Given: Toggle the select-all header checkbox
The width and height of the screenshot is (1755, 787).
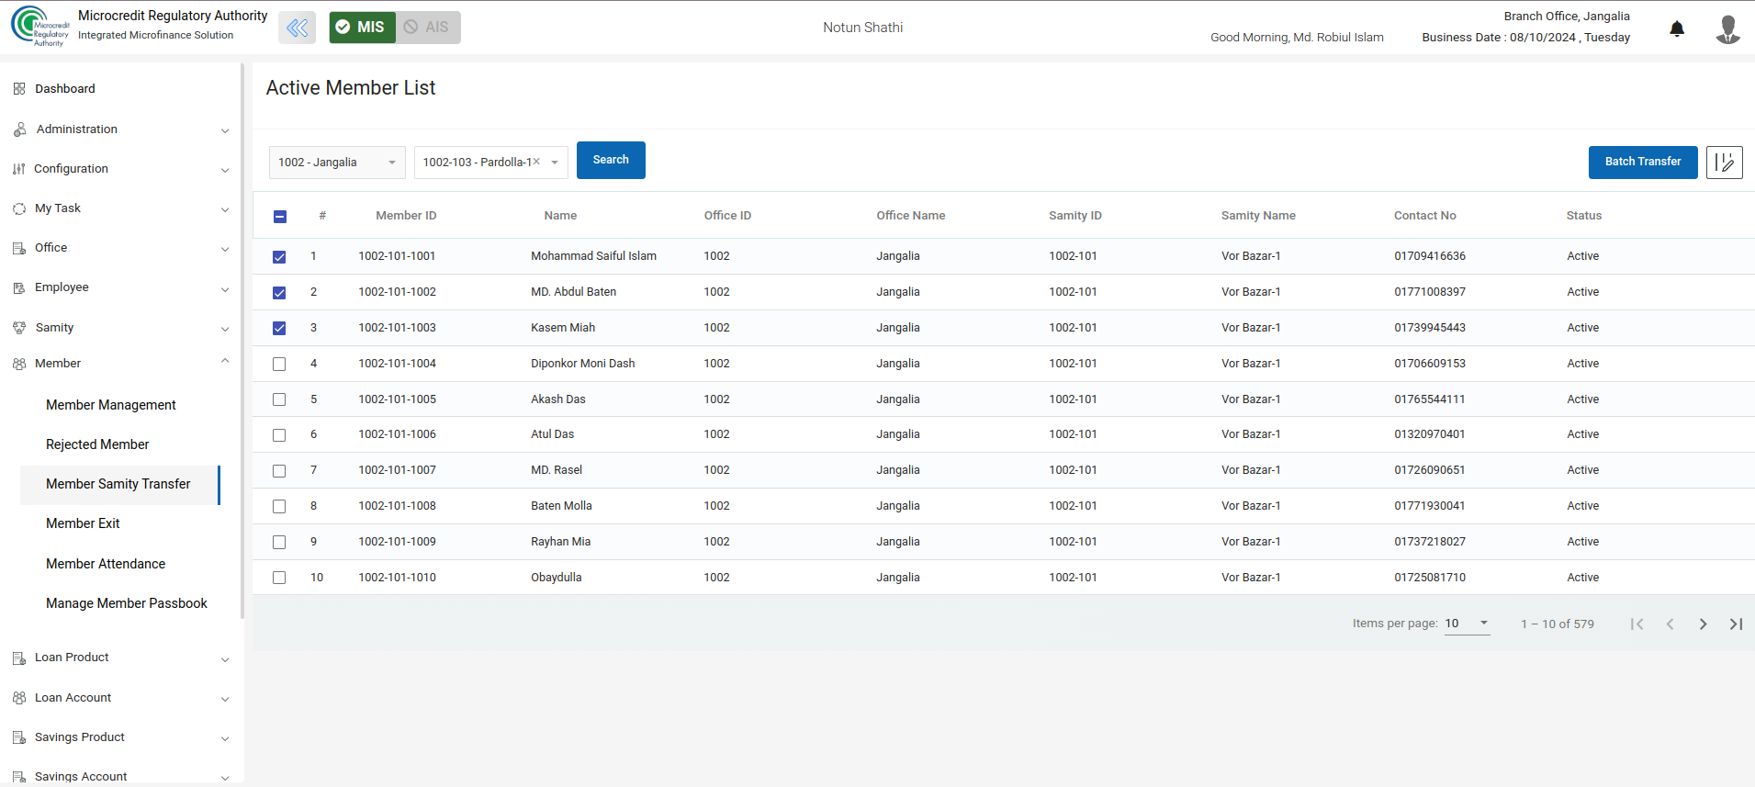Looking at the screenshot, I should [280, 217].
